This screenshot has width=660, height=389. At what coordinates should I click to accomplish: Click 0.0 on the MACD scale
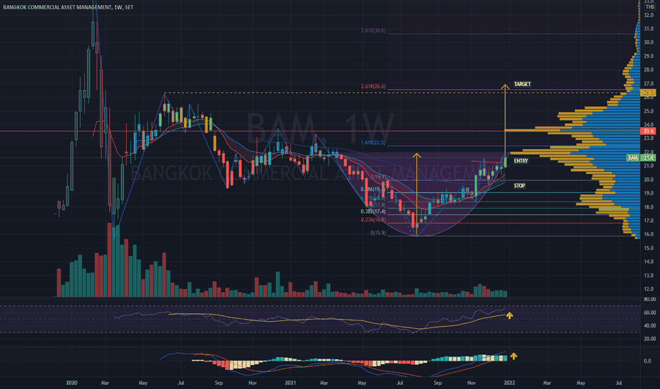coord(647,361)
